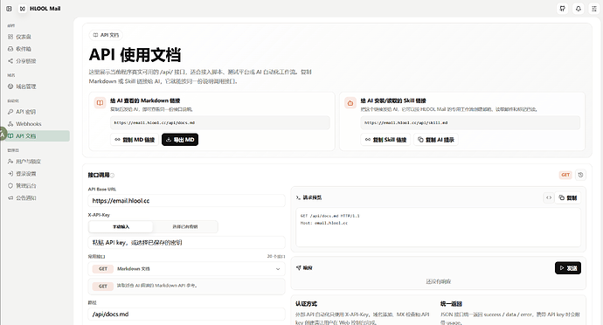
Task: Switch to the select saved key tab
Action: (185, 226)
